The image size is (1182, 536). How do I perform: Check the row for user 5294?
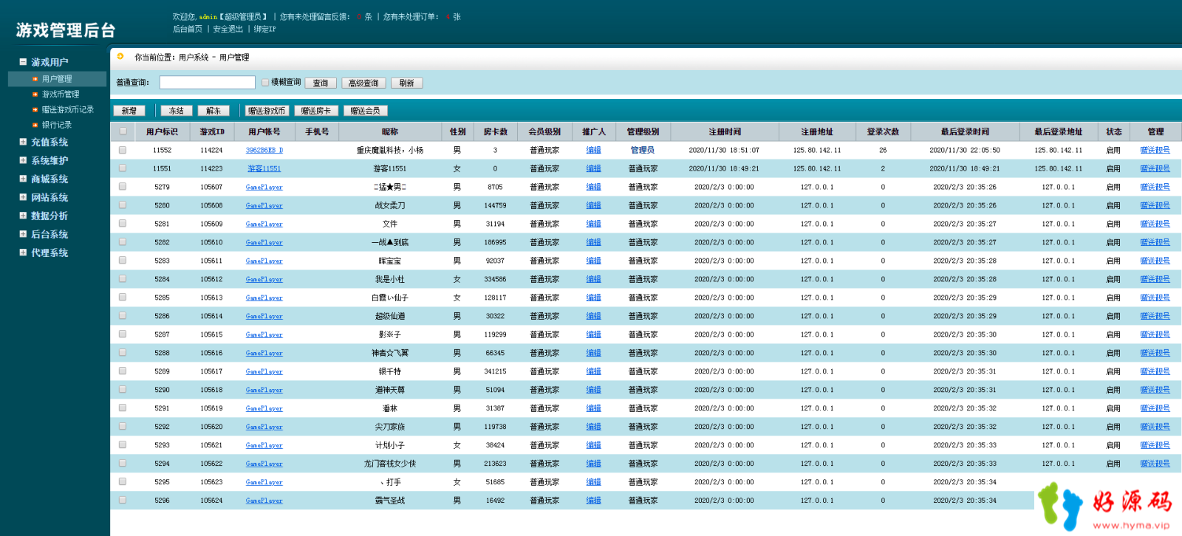pyautogui.click(x=123, y=464)
